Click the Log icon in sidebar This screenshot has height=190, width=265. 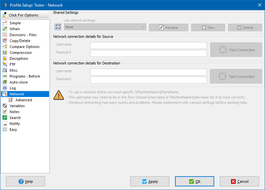click(5, 88)
